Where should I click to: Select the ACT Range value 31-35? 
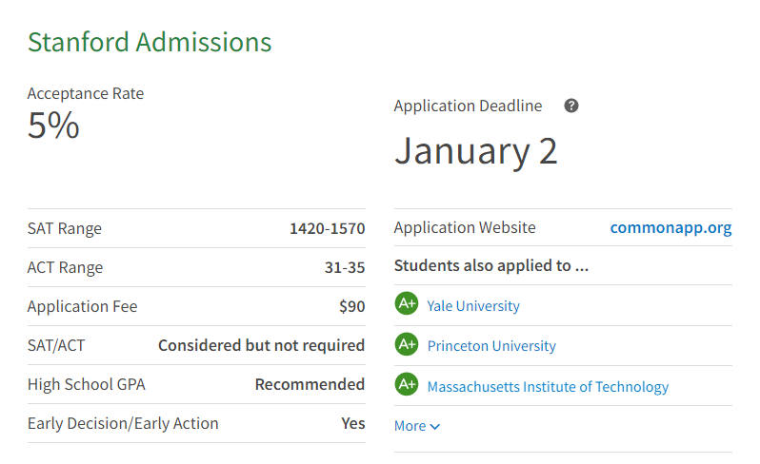[344, 268]
